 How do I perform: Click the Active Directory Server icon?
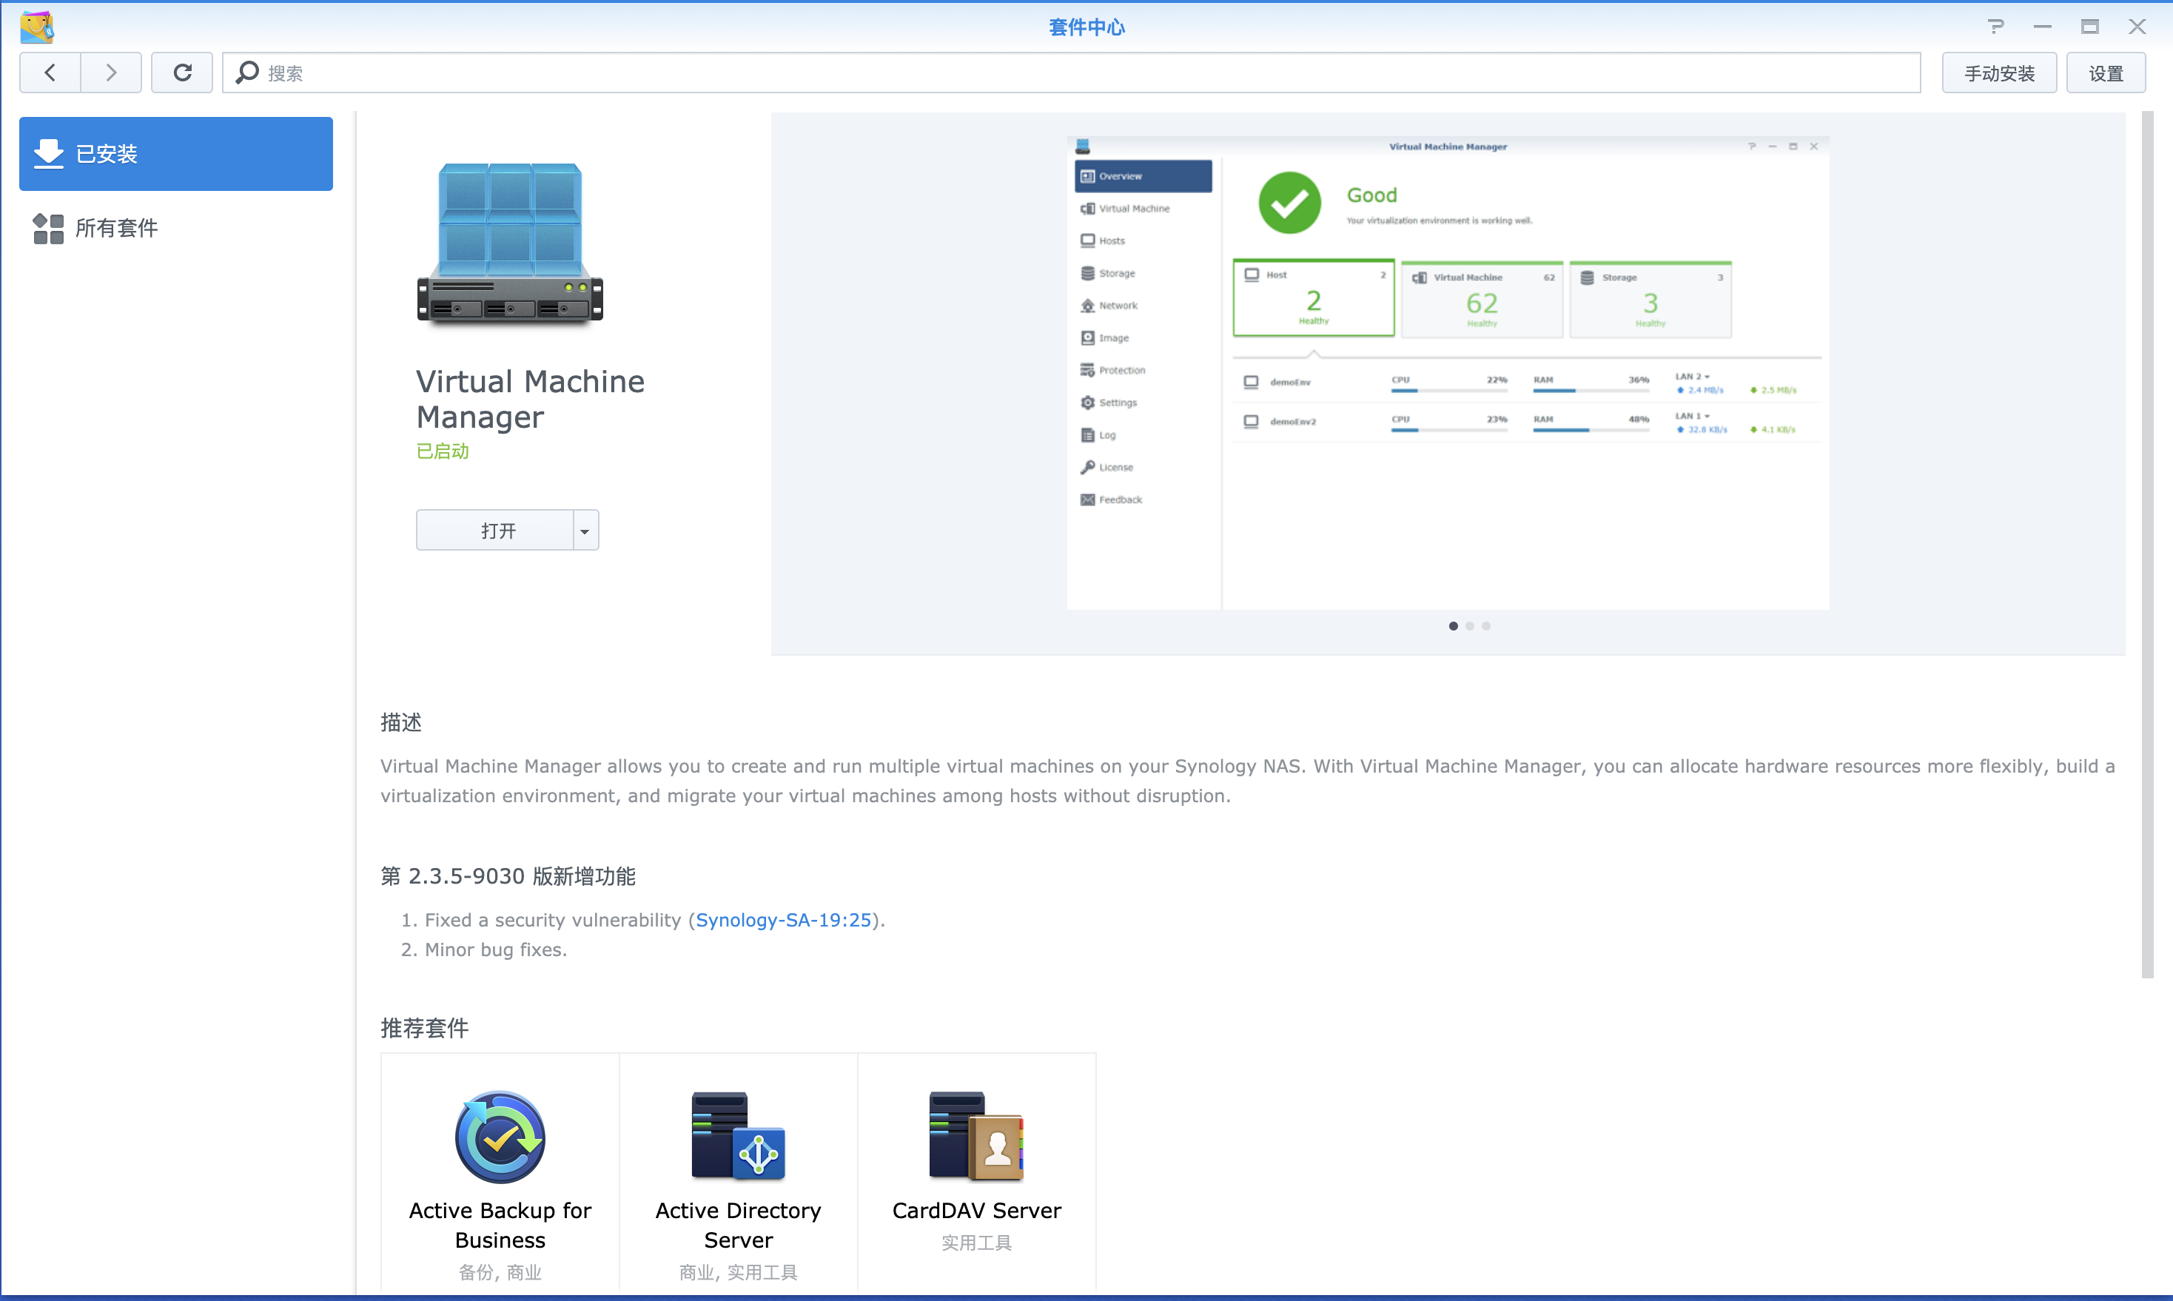click(x=738, y=1136)
